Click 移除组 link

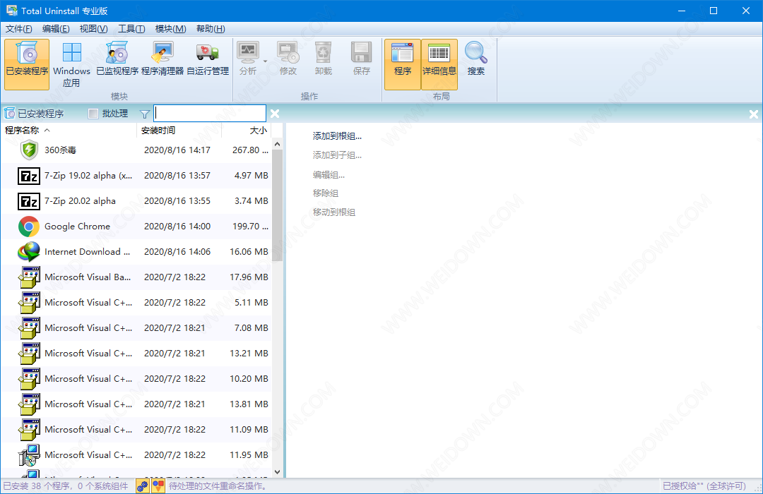(x=326, y=193)
